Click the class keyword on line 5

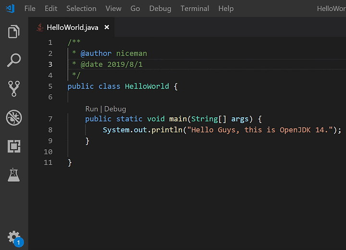109,86
